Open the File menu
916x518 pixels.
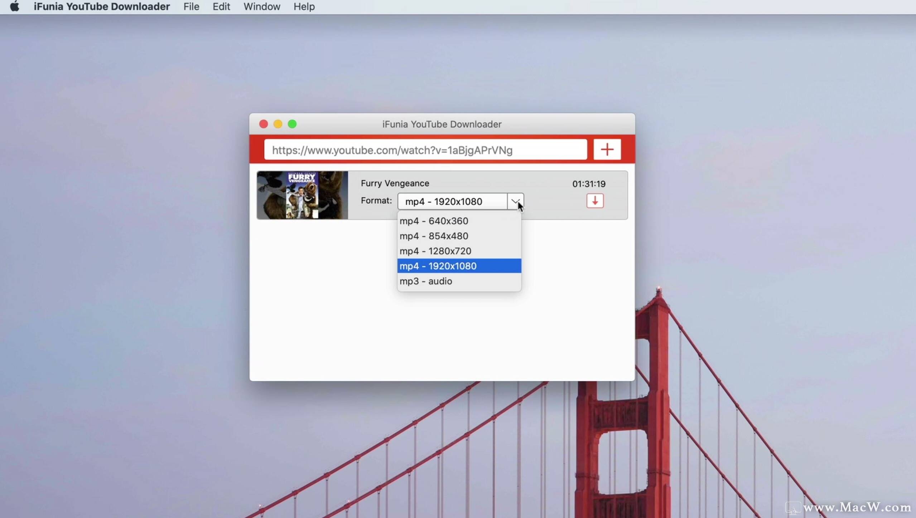click(x=191, y=6)
